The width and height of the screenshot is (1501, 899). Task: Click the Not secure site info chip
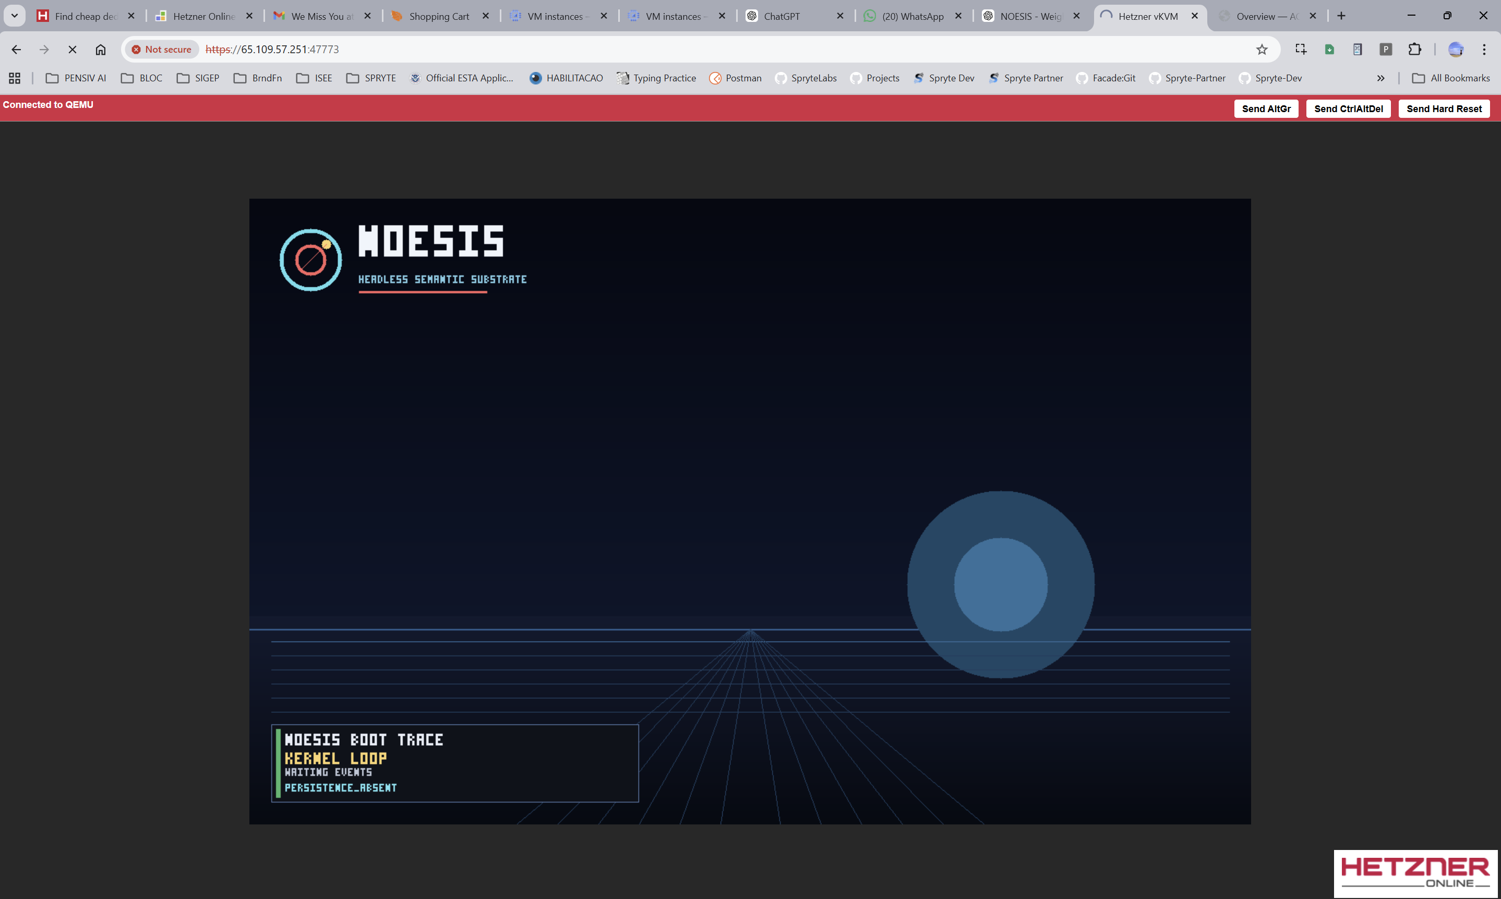[x=162, y=49]
